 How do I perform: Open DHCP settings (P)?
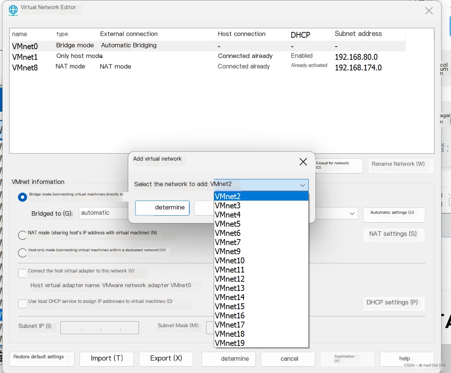(x=394, y=304)
